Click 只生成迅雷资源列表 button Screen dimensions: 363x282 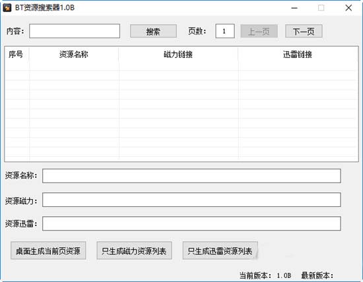coord(220,250)
